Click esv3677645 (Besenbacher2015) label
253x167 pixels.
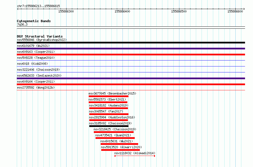(112, 93)
